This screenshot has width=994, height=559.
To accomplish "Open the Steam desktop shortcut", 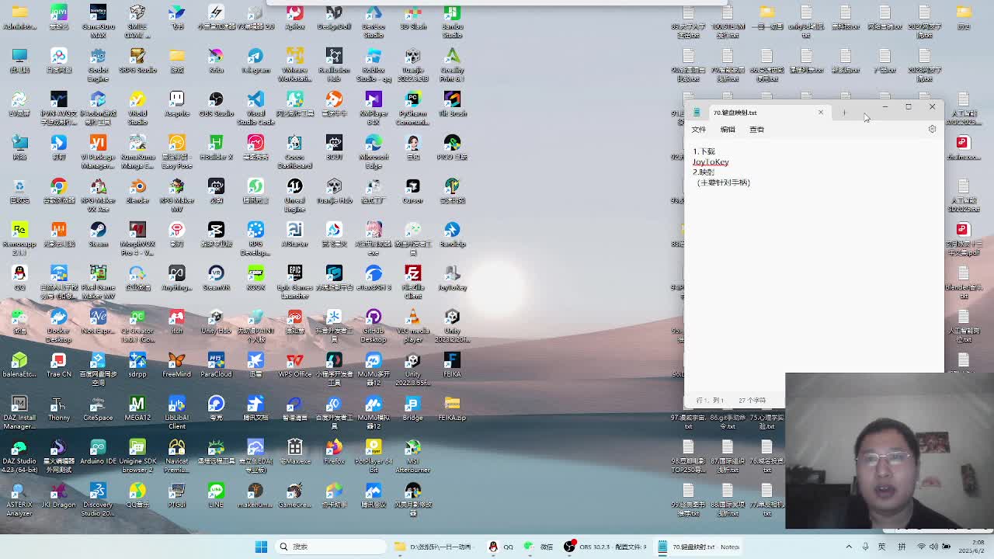I will pyautogui.click(x=98, y=234).
